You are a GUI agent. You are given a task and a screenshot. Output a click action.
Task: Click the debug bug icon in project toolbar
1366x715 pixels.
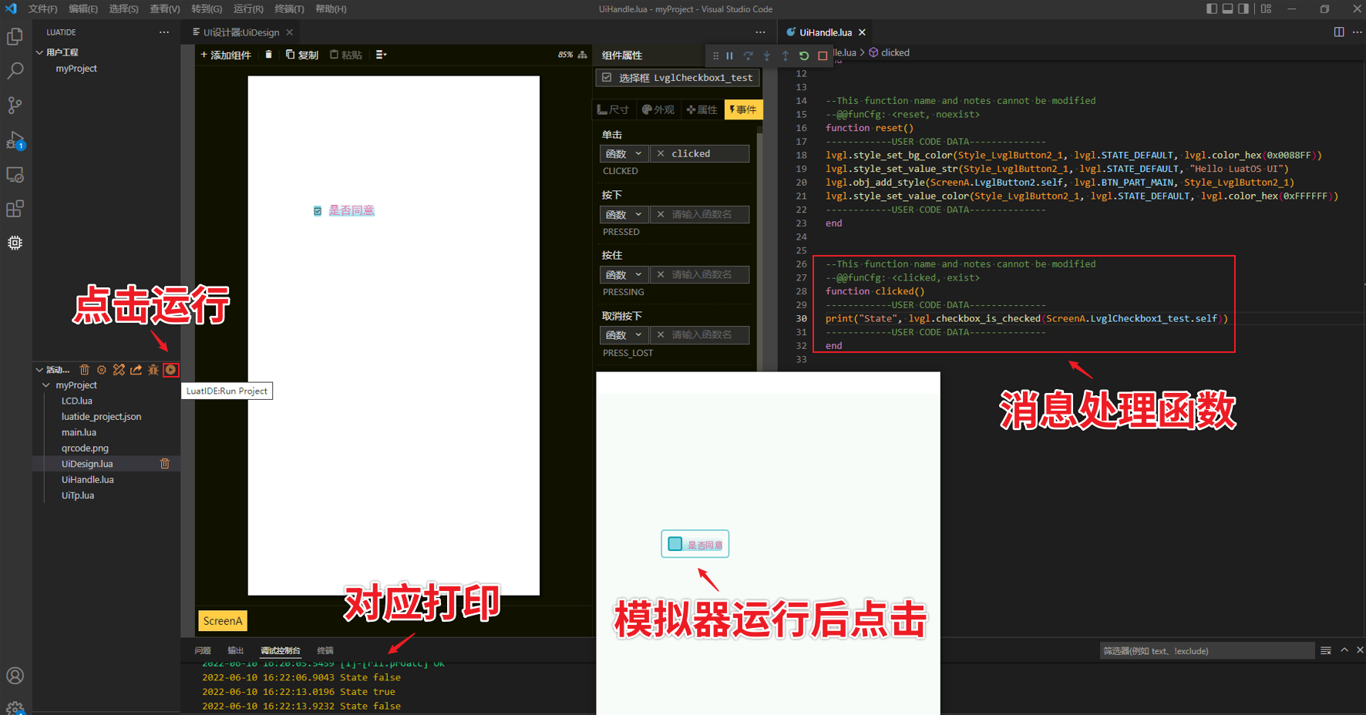(x=153, y=370)
